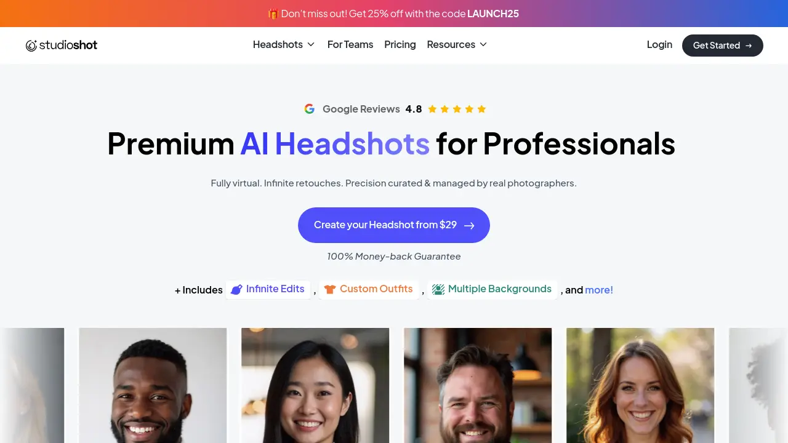The height and width of the screenshot is (443, 788).
Task: Open the For Teams page
Action: [x=350, y=44]
